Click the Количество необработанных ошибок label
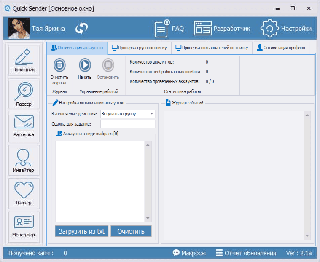 [x=165, y=72]
